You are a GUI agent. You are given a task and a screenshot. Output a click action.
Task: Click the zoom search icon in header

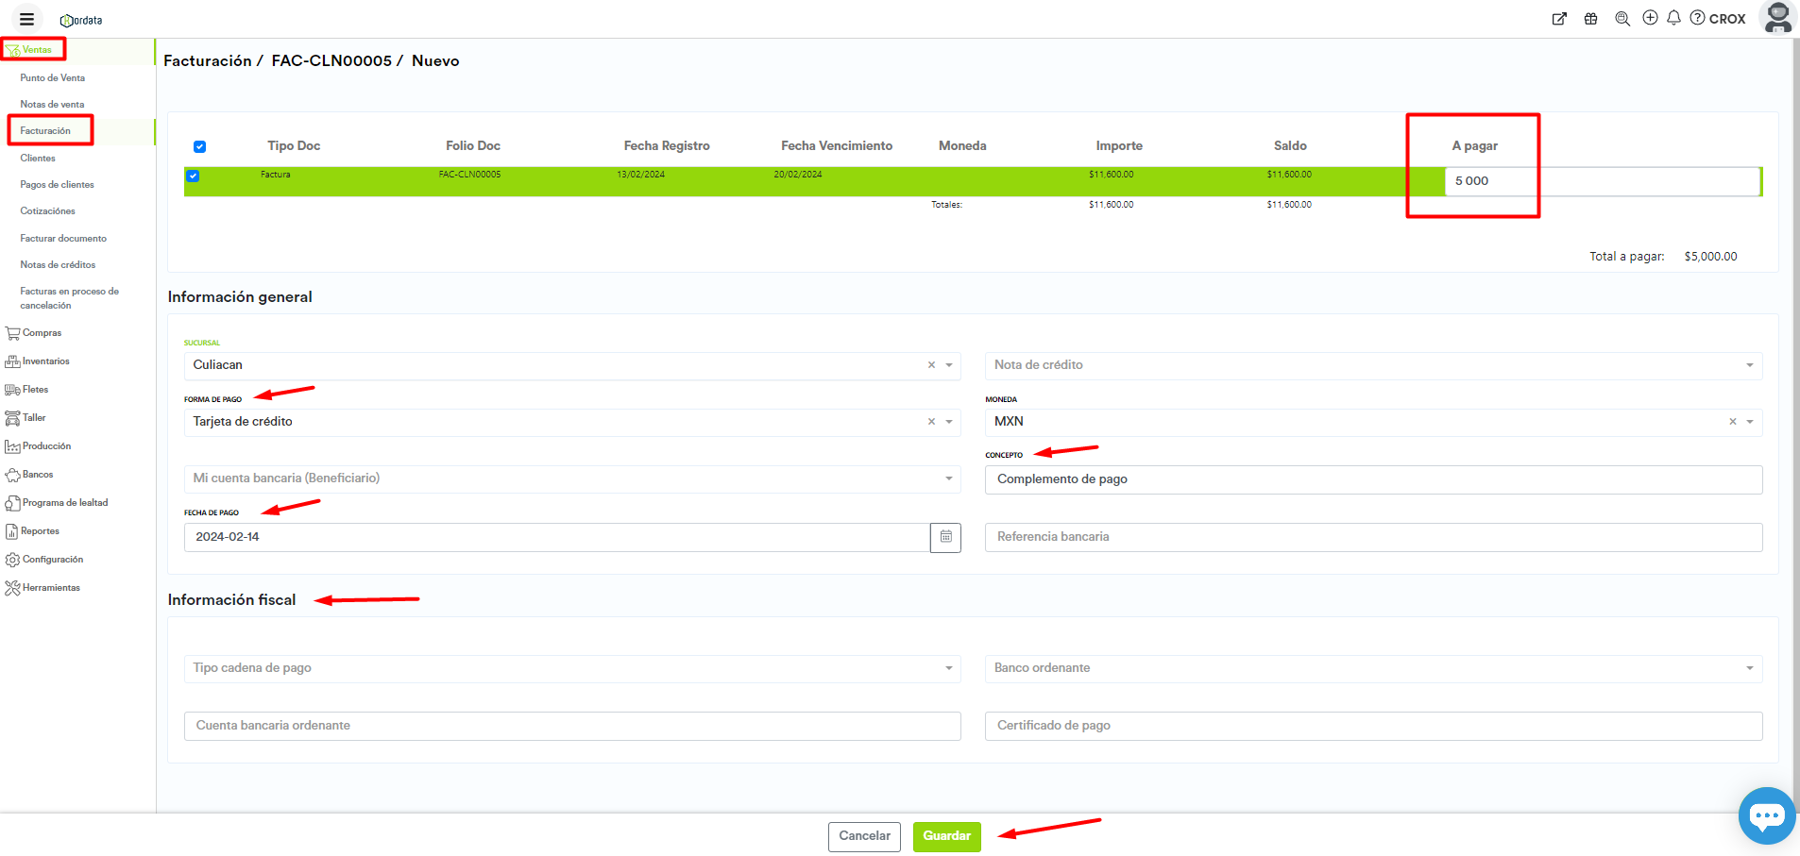1622,19
